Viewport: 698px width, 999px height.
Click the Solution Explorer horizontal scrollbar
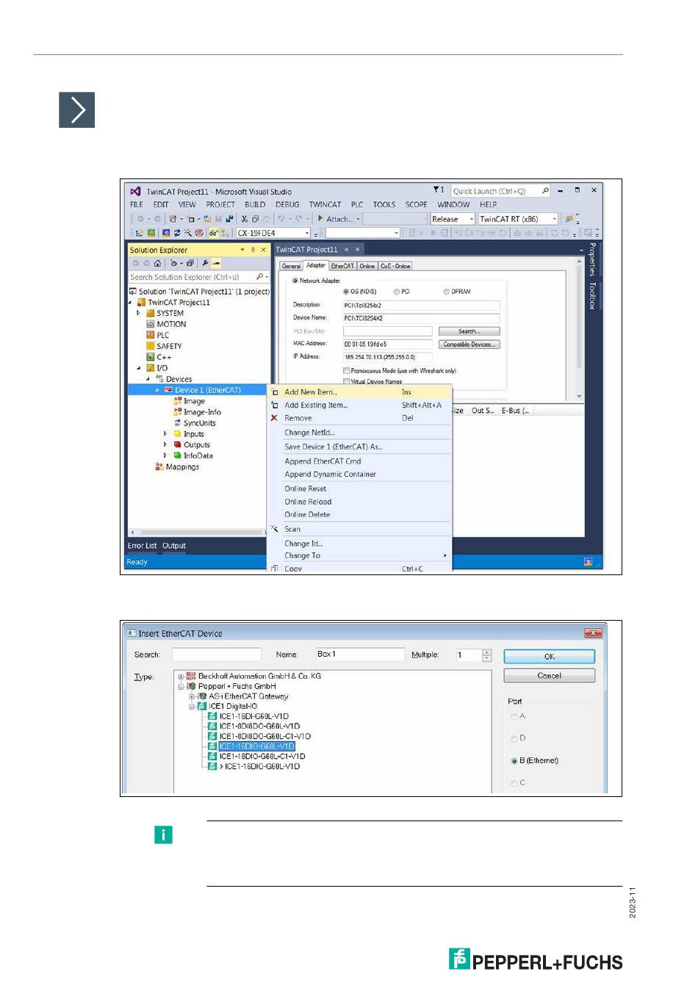click(199, 533)
